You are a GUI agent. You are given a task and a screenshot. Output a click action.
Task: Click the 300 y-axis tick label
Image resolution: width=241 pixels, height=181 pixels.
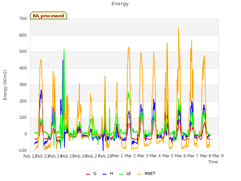(23, 84)
